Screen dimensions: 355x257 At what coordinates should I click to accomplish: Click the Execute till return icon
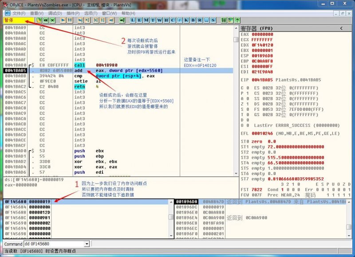(x=111, y=20)
